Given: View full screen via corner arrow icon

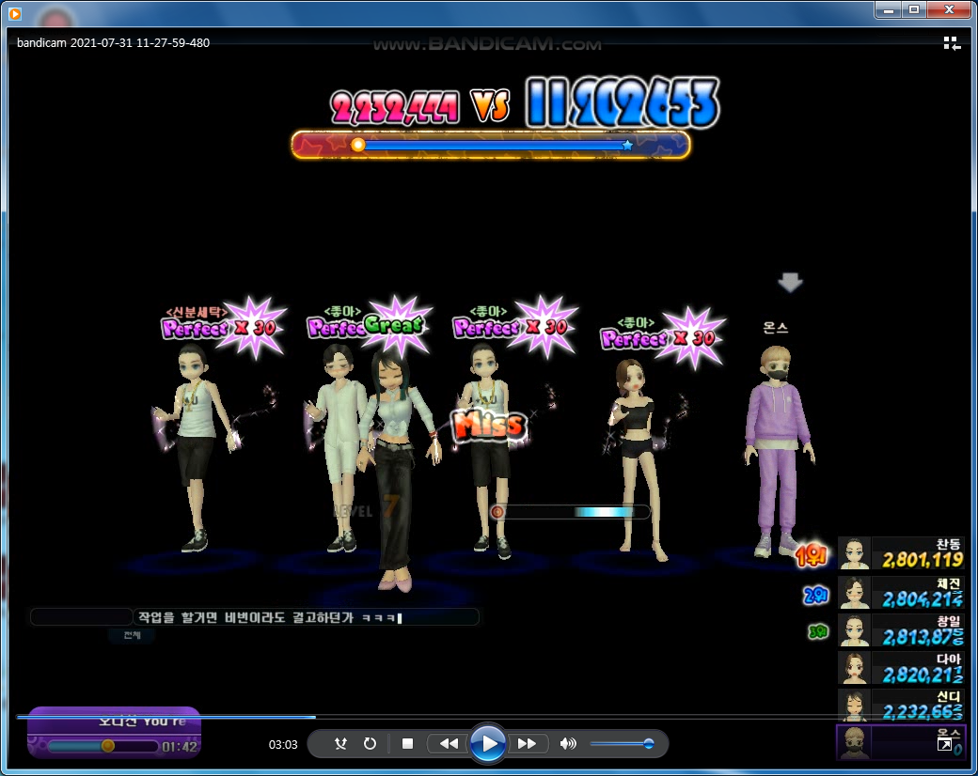Looking at the screenshot, I should [x=945, y=744].
